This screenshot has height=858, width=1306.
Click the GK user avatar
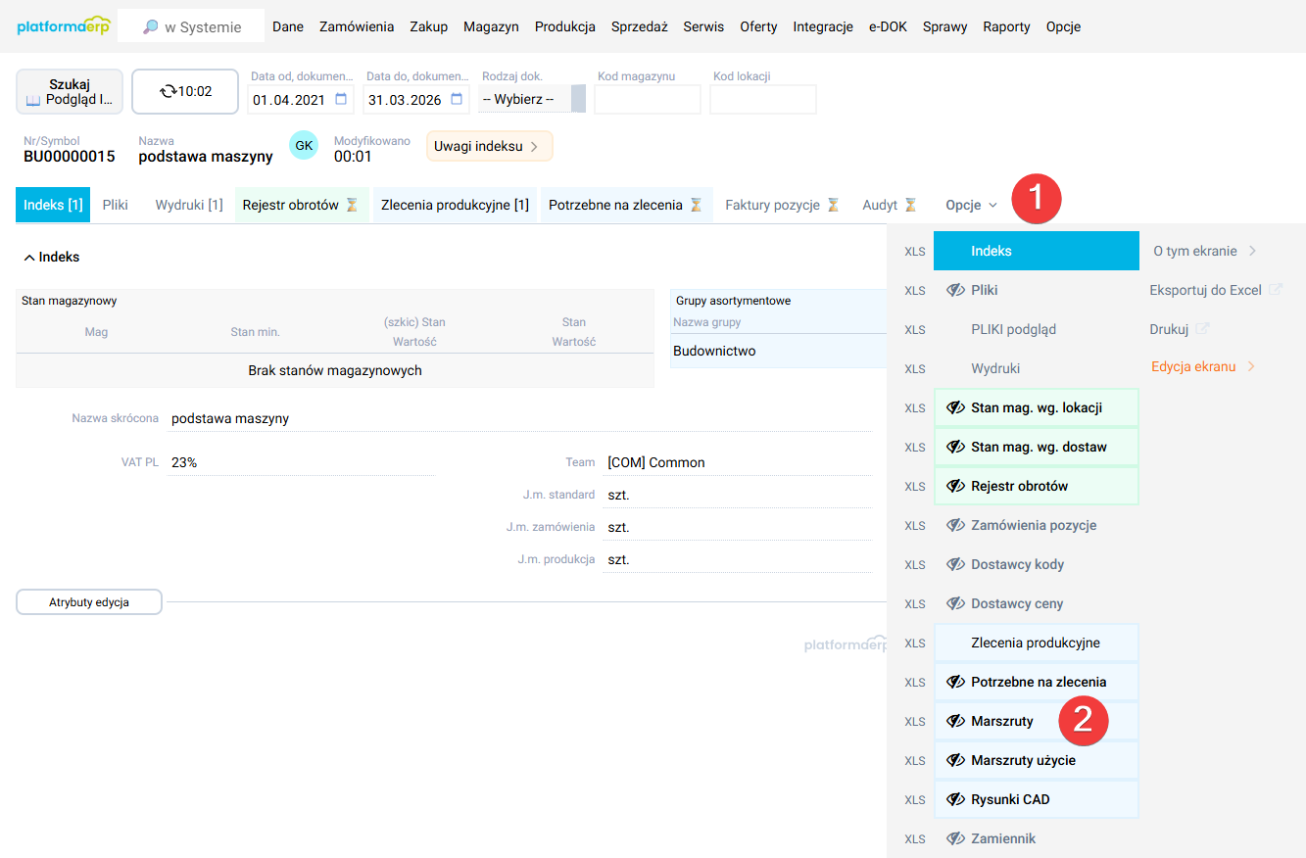click(304, 146)
